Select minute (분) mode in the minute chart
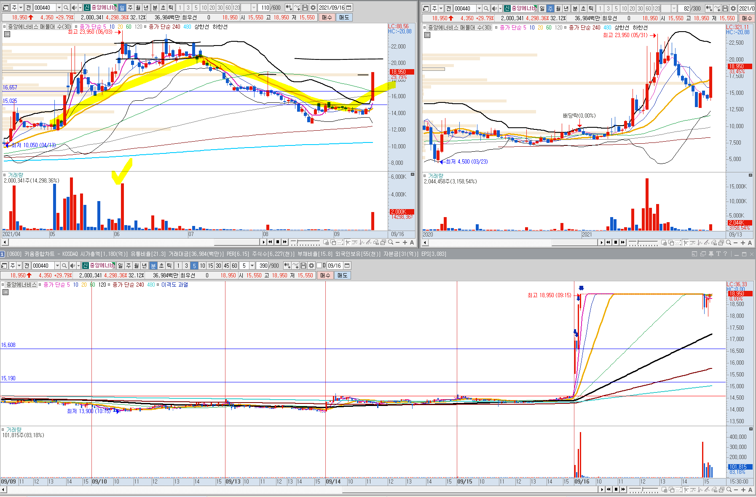Image resolution: width=756 pixels, height=497 pixels. pos(153,266)
